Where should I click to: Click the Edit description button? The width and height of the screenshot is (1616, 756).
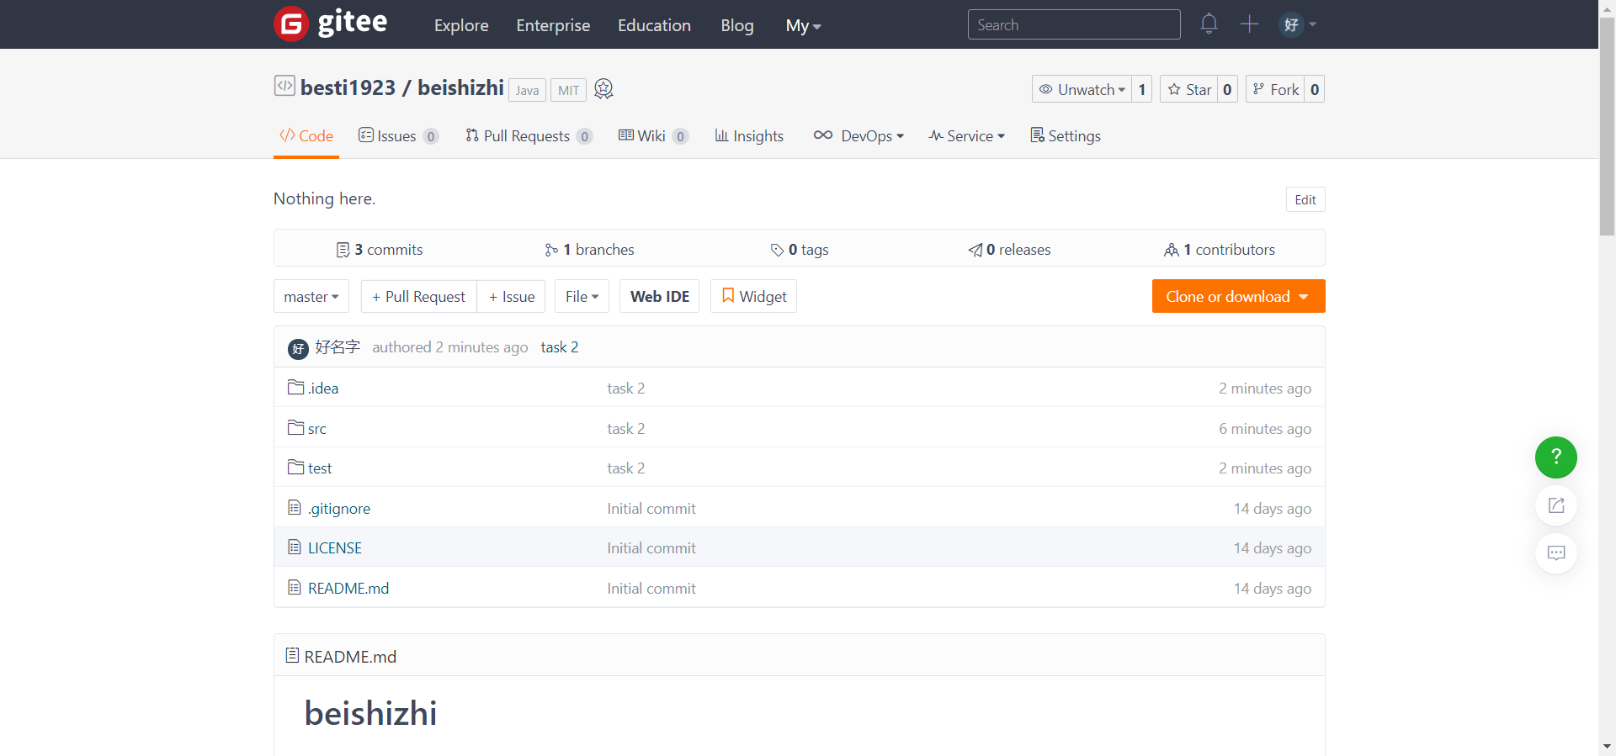1305,199
